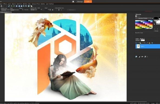Click the Paste pages icon in toolbar
This screenshot has height=104, width=160.
click(x=31, y=6)
